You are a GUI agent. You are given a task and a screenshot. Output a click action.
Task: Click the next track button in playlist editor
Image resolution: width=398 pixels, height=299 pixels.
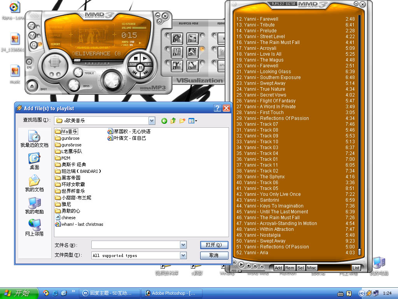click(262, 266)
